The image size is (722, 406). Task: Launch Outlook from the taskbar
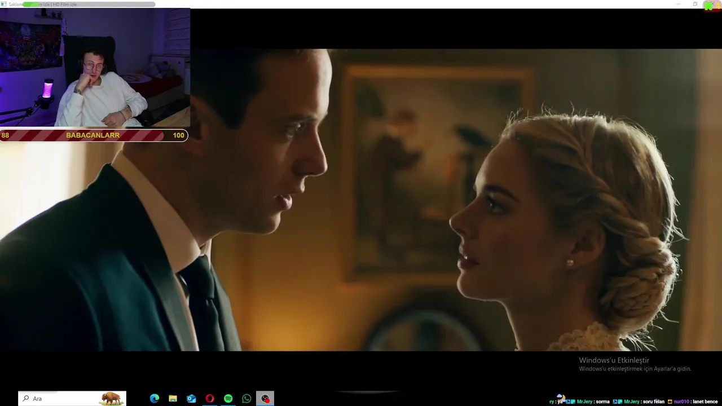pyautogui.click(x=191, y=399)
